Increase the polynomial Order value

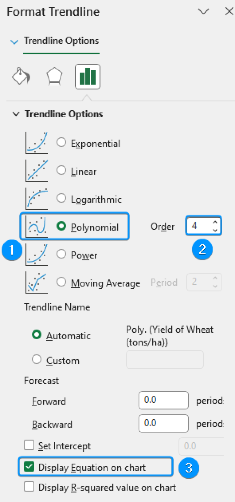215,223
